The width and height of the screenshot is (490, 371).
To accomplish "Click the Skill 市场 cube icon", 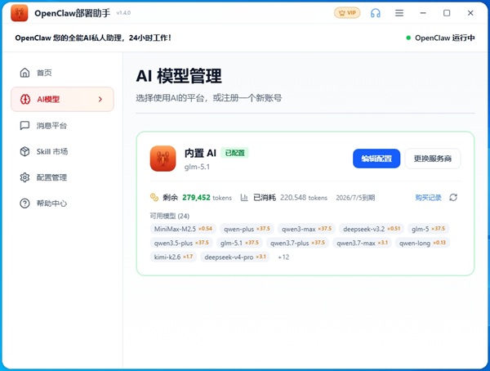I will 24,151.
